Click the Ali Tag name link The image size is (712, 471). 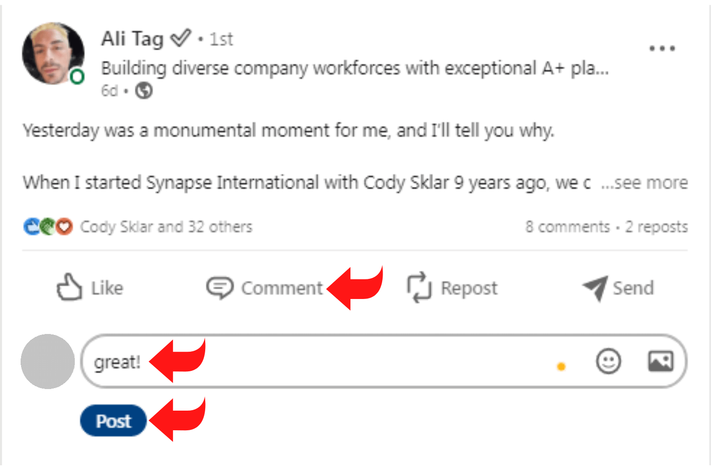point(132,39)
